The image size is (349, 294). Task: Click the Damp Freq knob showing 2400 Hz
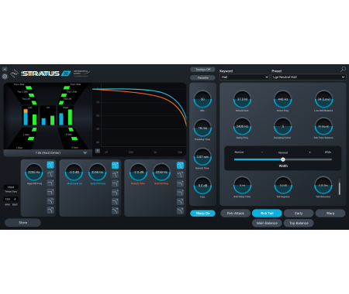(242, 126)
